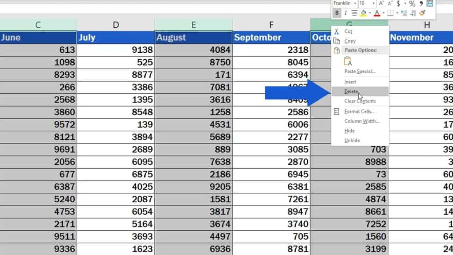
Task: Click the Merge and Center icon
Action: 430,3
